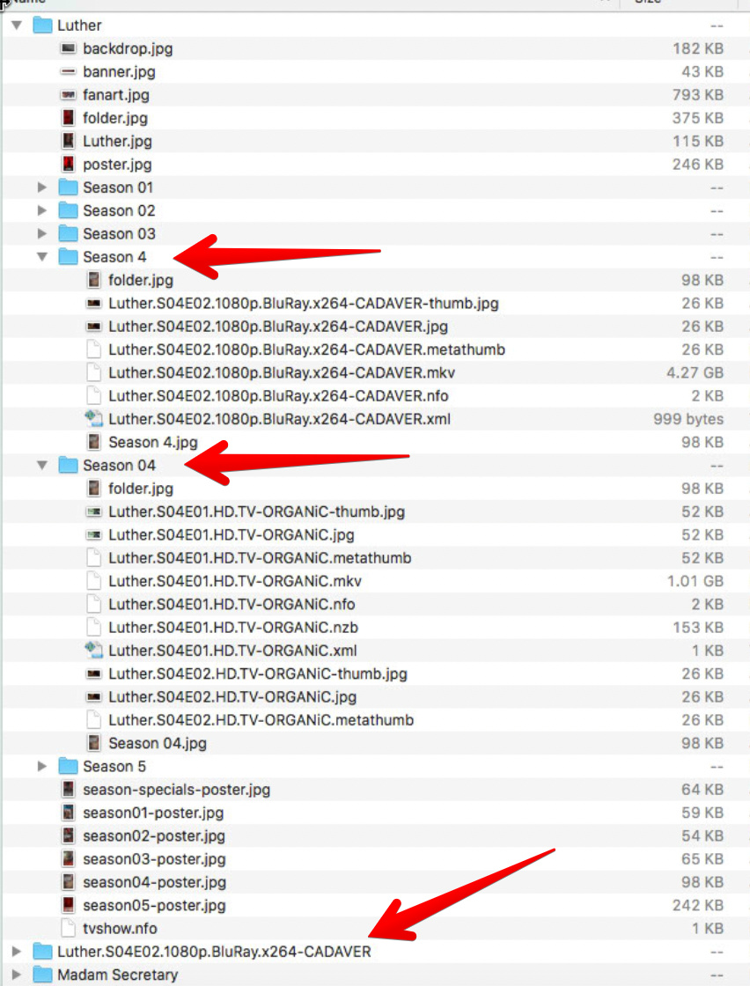750x986 pixels.
Task: Click the document icon of Luther.S04E01.HD.TV-ORGANiC.nzb
Action: tap(93, 628)
